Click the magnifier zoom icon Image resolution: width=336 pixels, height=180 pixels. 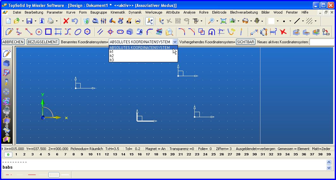pyautogui.click(x=211, y=21)
